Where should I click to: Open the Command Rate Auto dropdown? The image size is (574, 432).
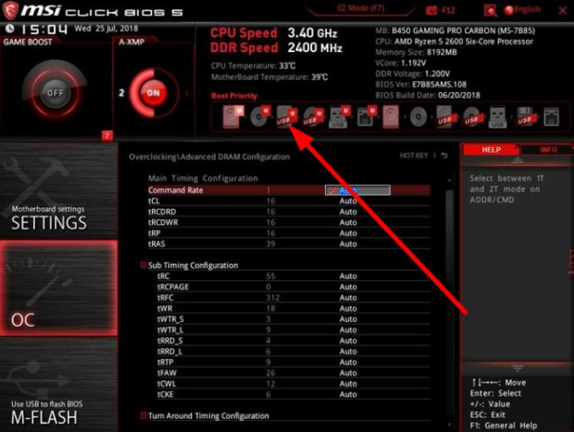pyautogui.click(x=357, y=190)
